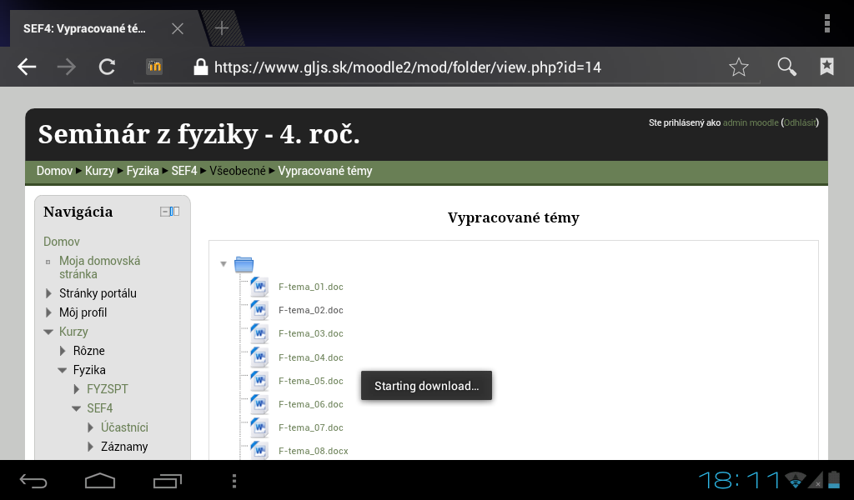This screenshot has height=500, width=854.
Task: Tap the 18:11 clock in status area
Action: [741, 480]
